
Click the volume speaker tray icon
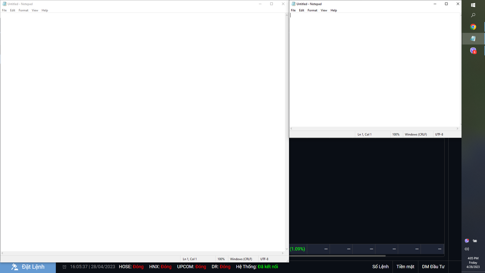(467, 249)
